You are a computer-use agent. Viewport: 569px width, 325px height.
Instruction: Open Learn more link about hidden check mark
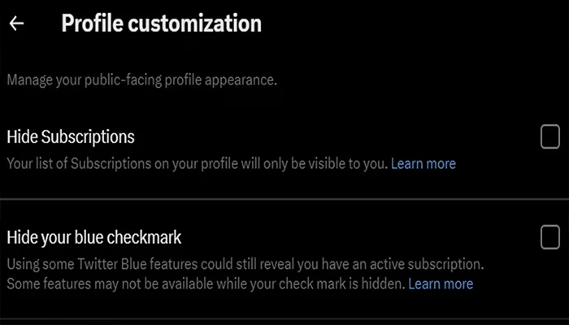[x=441, y=284]
